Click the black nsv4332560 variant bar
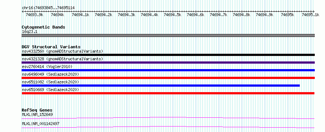 tap(168, 55)
